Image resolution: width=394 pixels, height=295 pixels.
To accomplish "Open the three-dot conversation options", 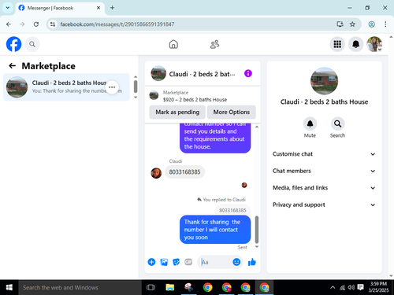I will click(x=112, y=87).
